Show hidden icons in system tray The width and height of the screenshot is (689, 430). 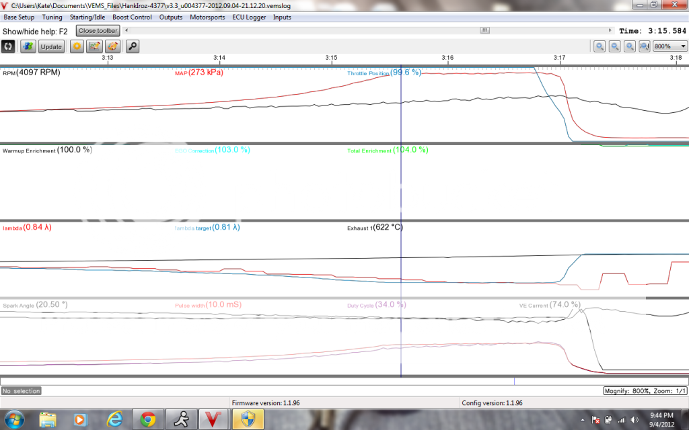[x=583, y=420]
